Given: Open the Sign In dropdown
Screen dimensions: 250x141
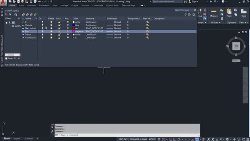Looking at the screenshot, I should (x=207, y=2).
